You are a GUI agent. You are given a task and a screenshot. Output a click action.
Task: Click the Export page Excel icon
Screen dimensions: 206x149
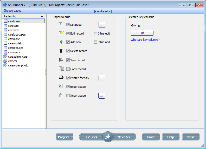coord(61,86)
